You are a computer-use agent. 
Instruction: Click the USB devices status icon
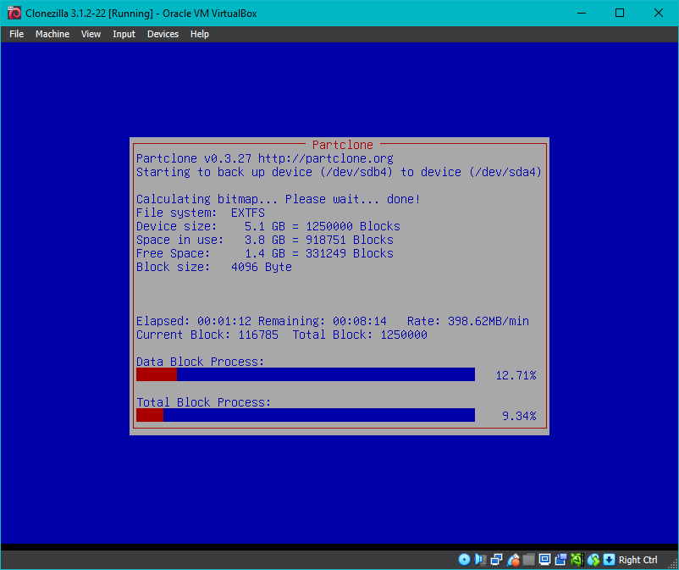tap(512, 559)
